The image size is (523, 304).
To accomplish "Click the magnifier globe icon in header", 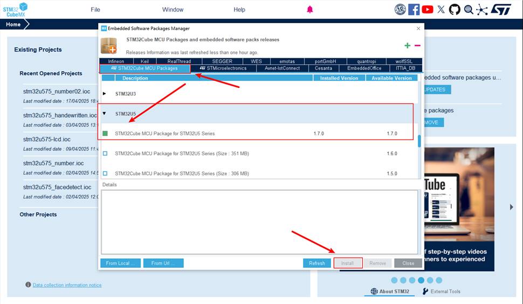I will 469,9.
